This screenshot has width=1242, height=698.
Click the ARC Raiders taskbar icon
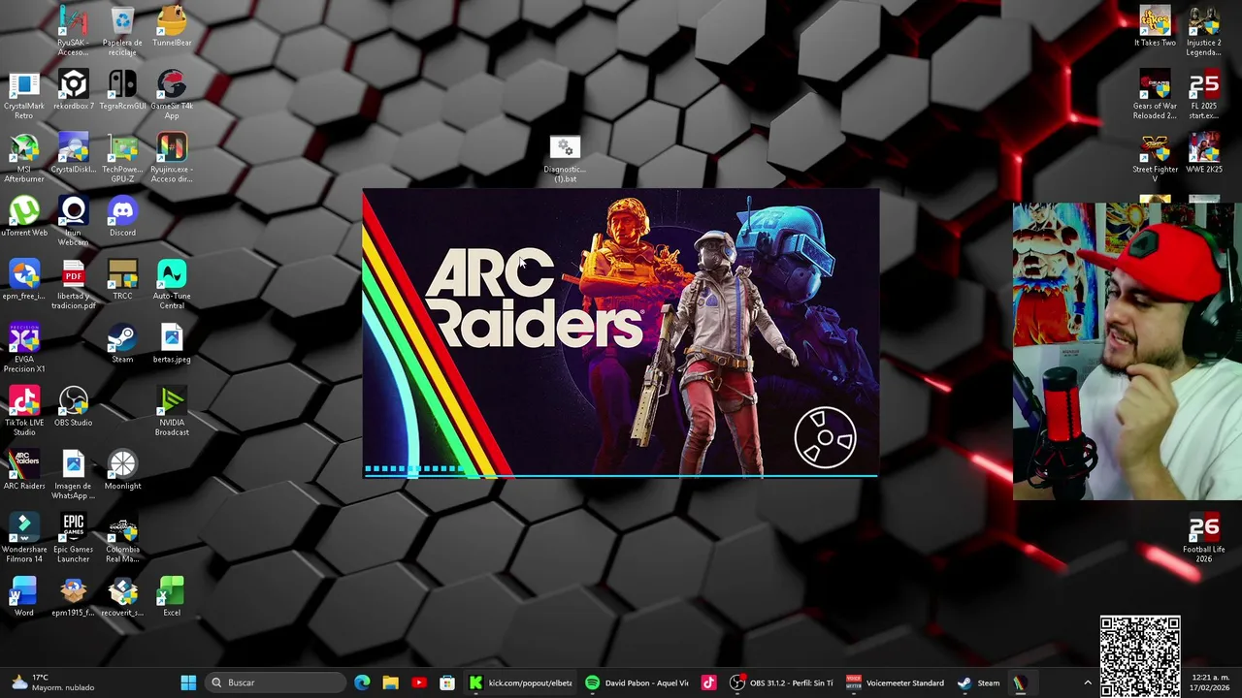pyautogui.click(x=1020, y=682)
